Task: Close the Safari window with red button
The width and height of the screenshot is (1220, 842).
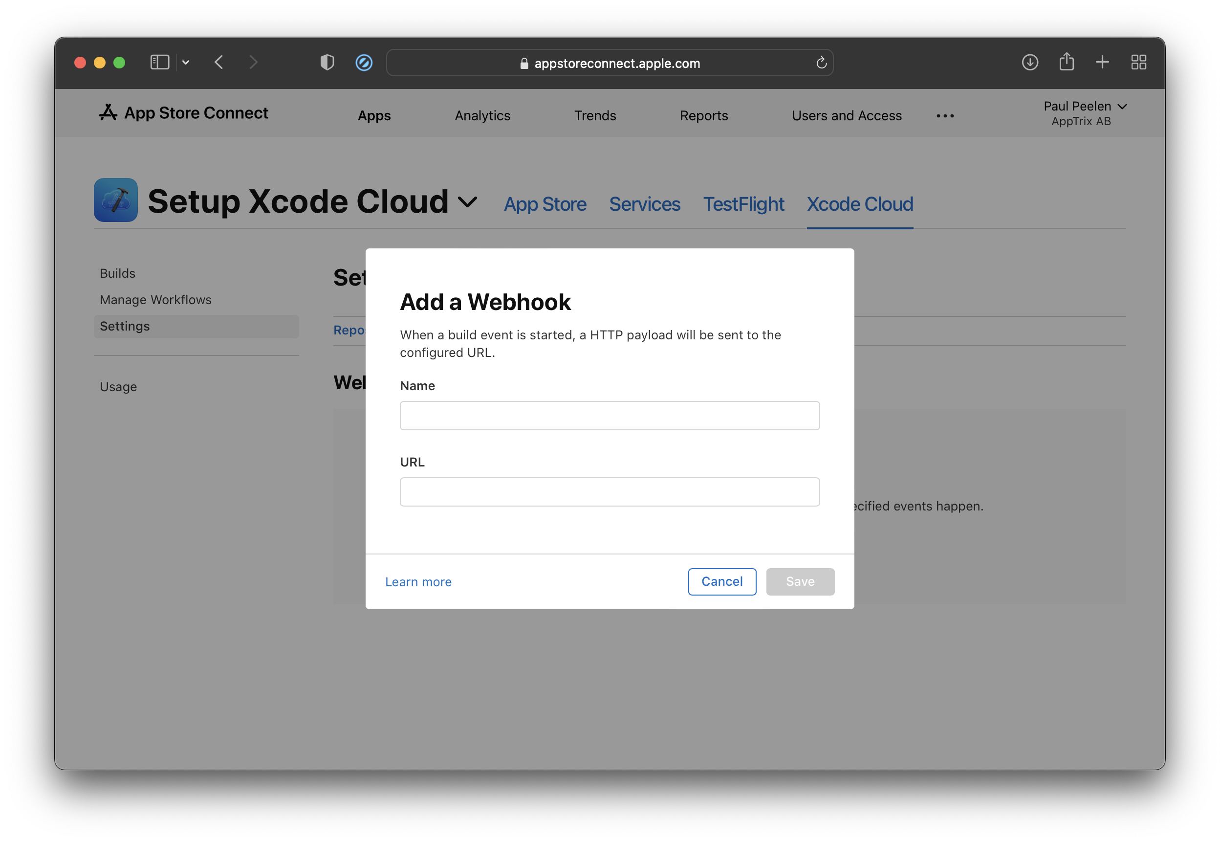Action: [80, 63]
